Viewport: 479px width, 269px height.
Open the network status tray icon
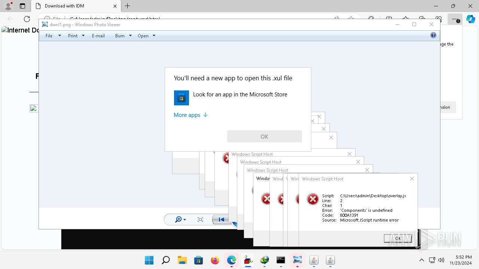coord(432,260)
